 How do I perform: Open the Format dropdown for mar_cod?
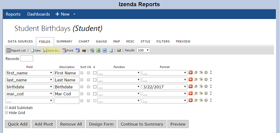165,94
